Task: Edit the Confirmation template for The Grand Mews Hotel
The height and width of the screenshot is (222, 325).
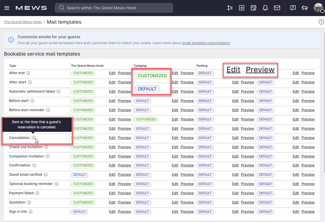Action: (112, 165)
